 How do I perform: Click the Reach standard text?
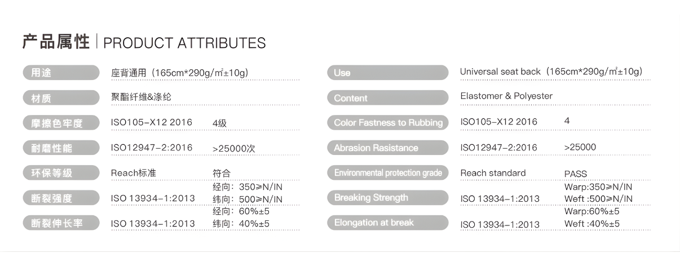[493, 173]
